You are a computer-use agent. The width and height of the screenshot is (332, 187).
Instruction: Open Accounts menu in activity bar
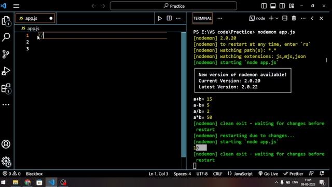pos(6,144)
